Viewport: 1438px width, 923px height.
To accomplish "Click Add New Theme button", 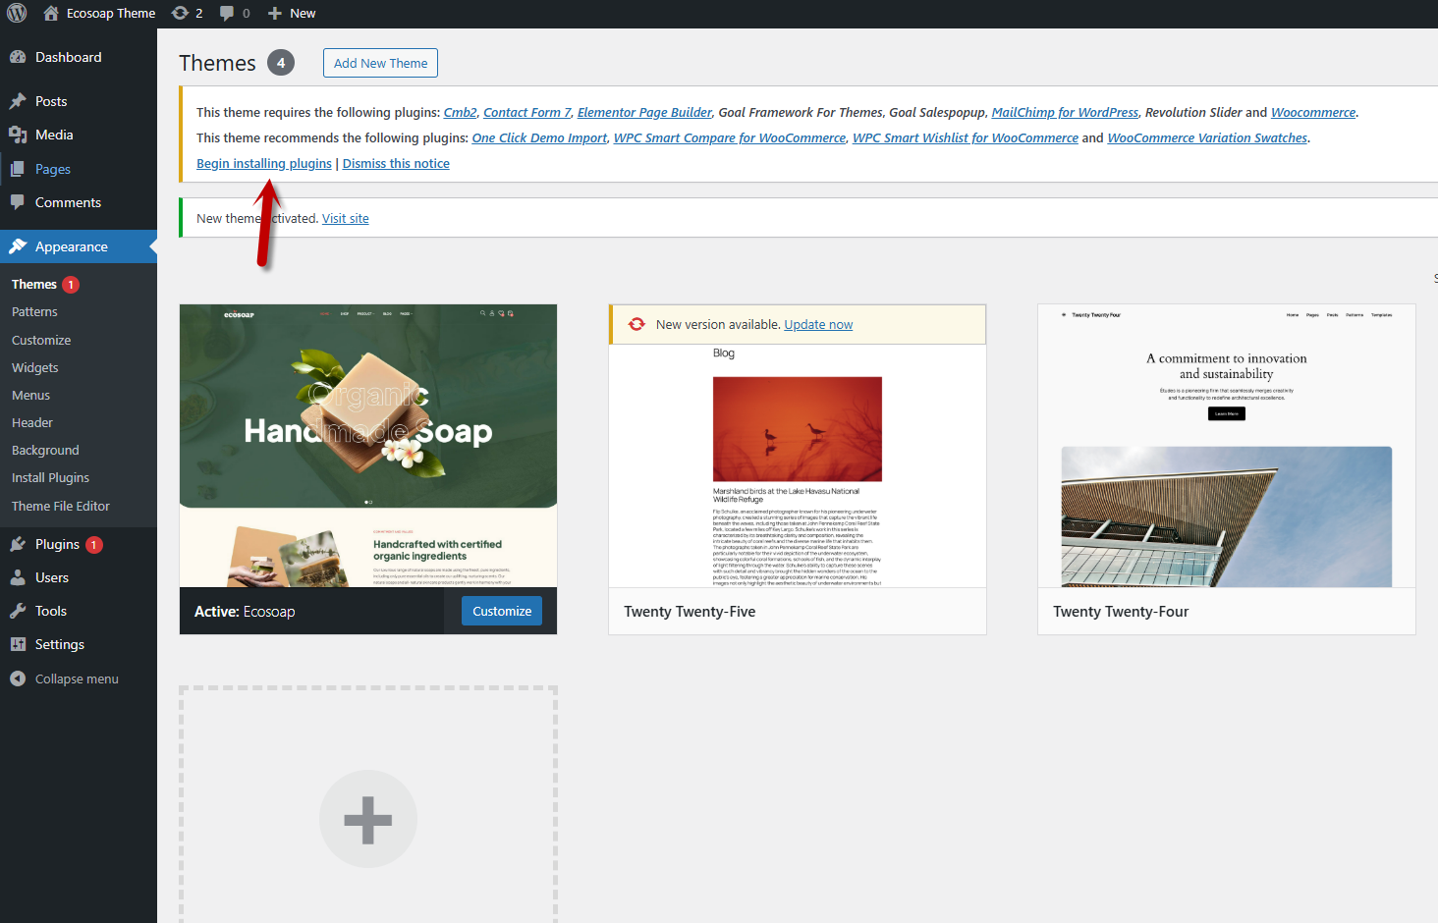I will click(x=380, y=63).
